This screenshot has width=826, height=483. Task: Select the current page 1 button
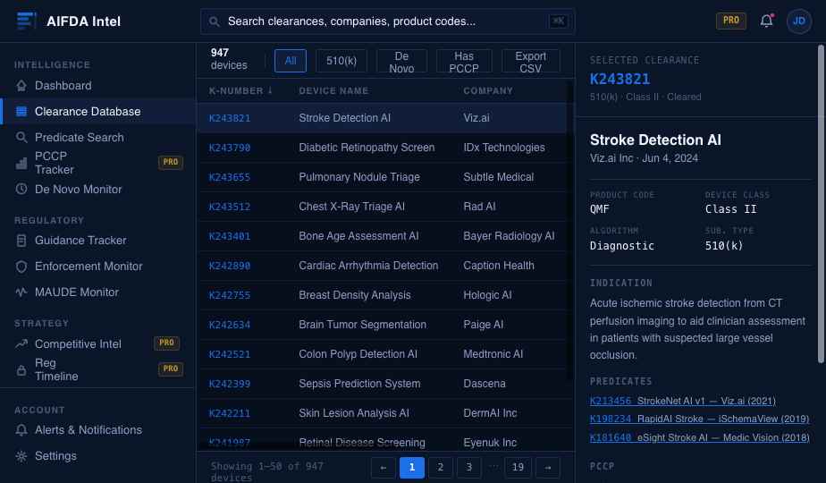(412, 467)
